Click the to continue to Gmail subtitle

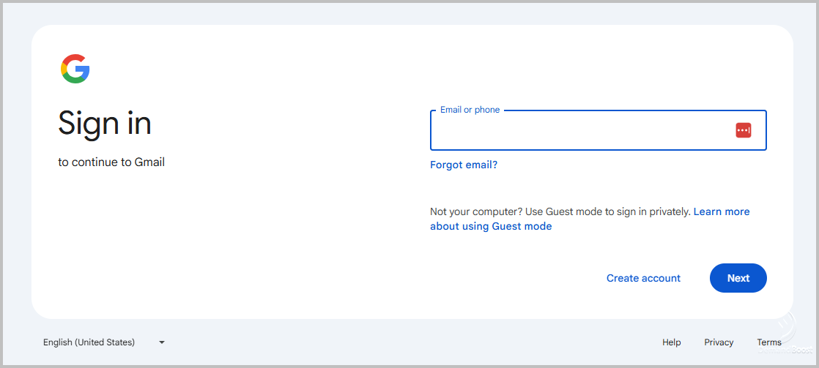coord(111,162)
